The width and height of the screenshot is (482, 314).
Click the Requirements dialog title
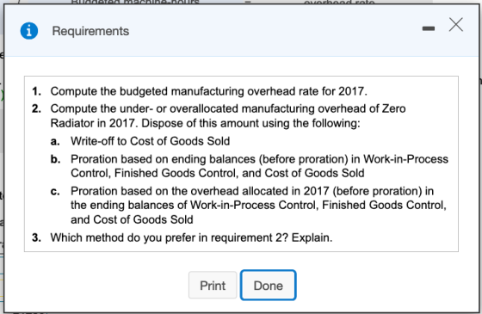tap(90, 31)
